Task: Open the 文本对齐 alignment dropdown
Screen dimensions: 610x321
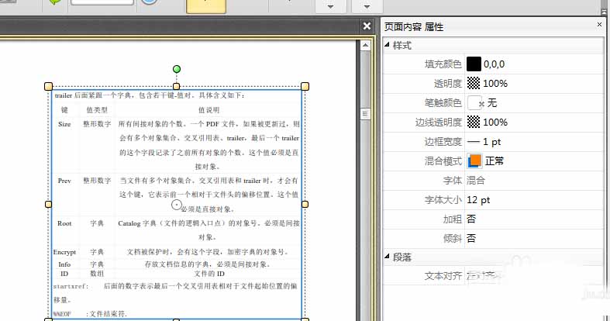Action: coord(535,276)
